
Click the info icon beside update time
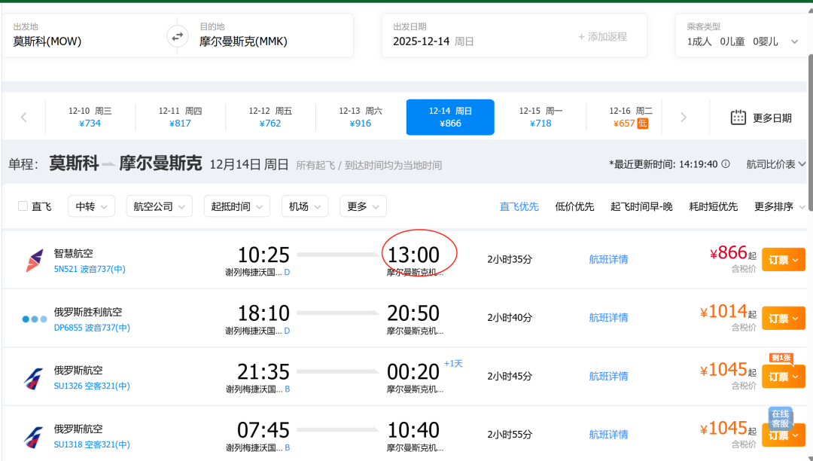click(x=726, y=164)
